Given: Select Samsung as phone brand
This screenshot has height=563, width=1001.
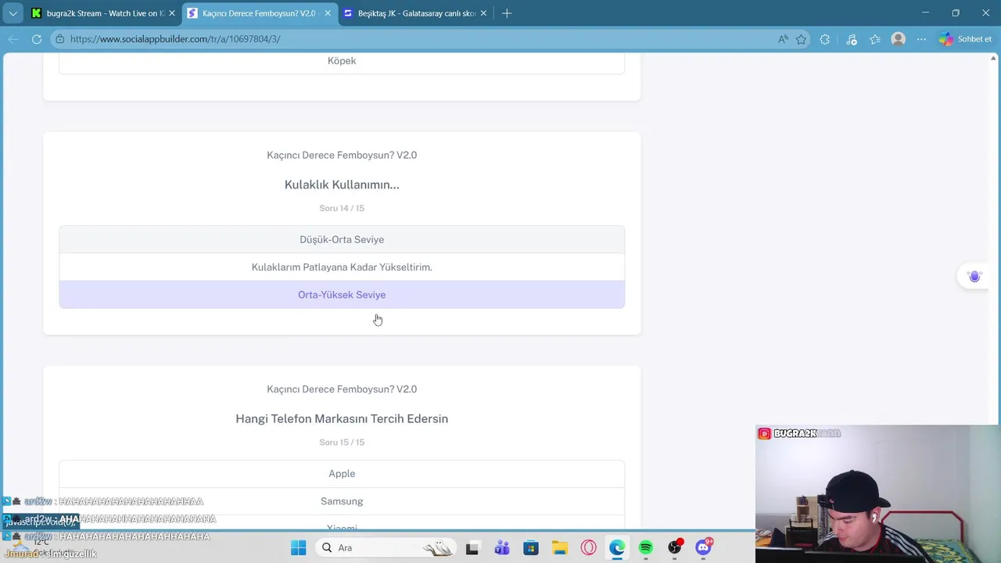Looking at the screenshot, I should click(x=342, y=501).
